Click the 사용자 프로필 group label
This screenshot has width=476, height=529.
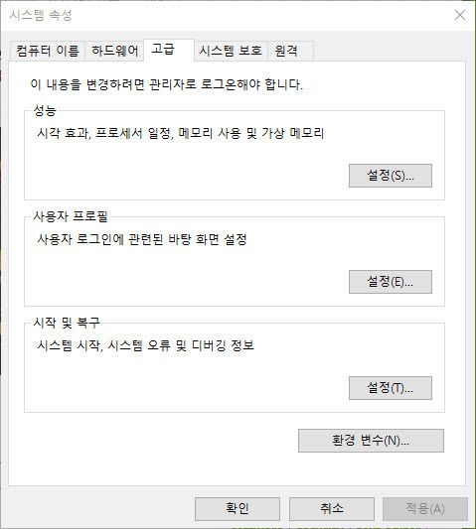click(x=71, y=216)
